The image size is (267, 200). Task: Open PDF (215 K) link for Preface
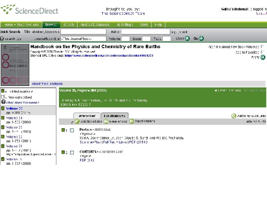pos(138,142)
